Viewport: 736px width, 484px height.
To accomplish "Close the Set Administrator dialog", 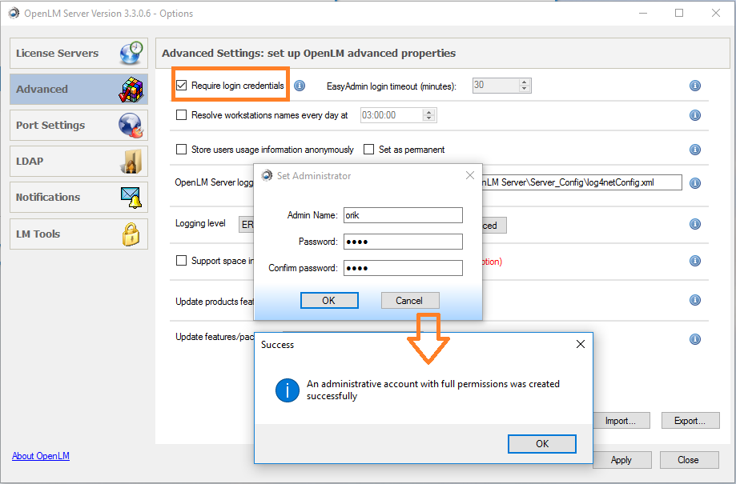I will tap(469, 175).
